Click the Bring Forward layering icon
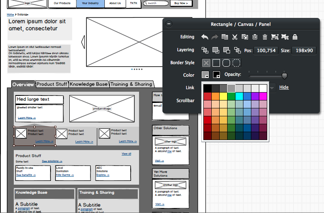The image size is (324, 213). pos(216,50)
